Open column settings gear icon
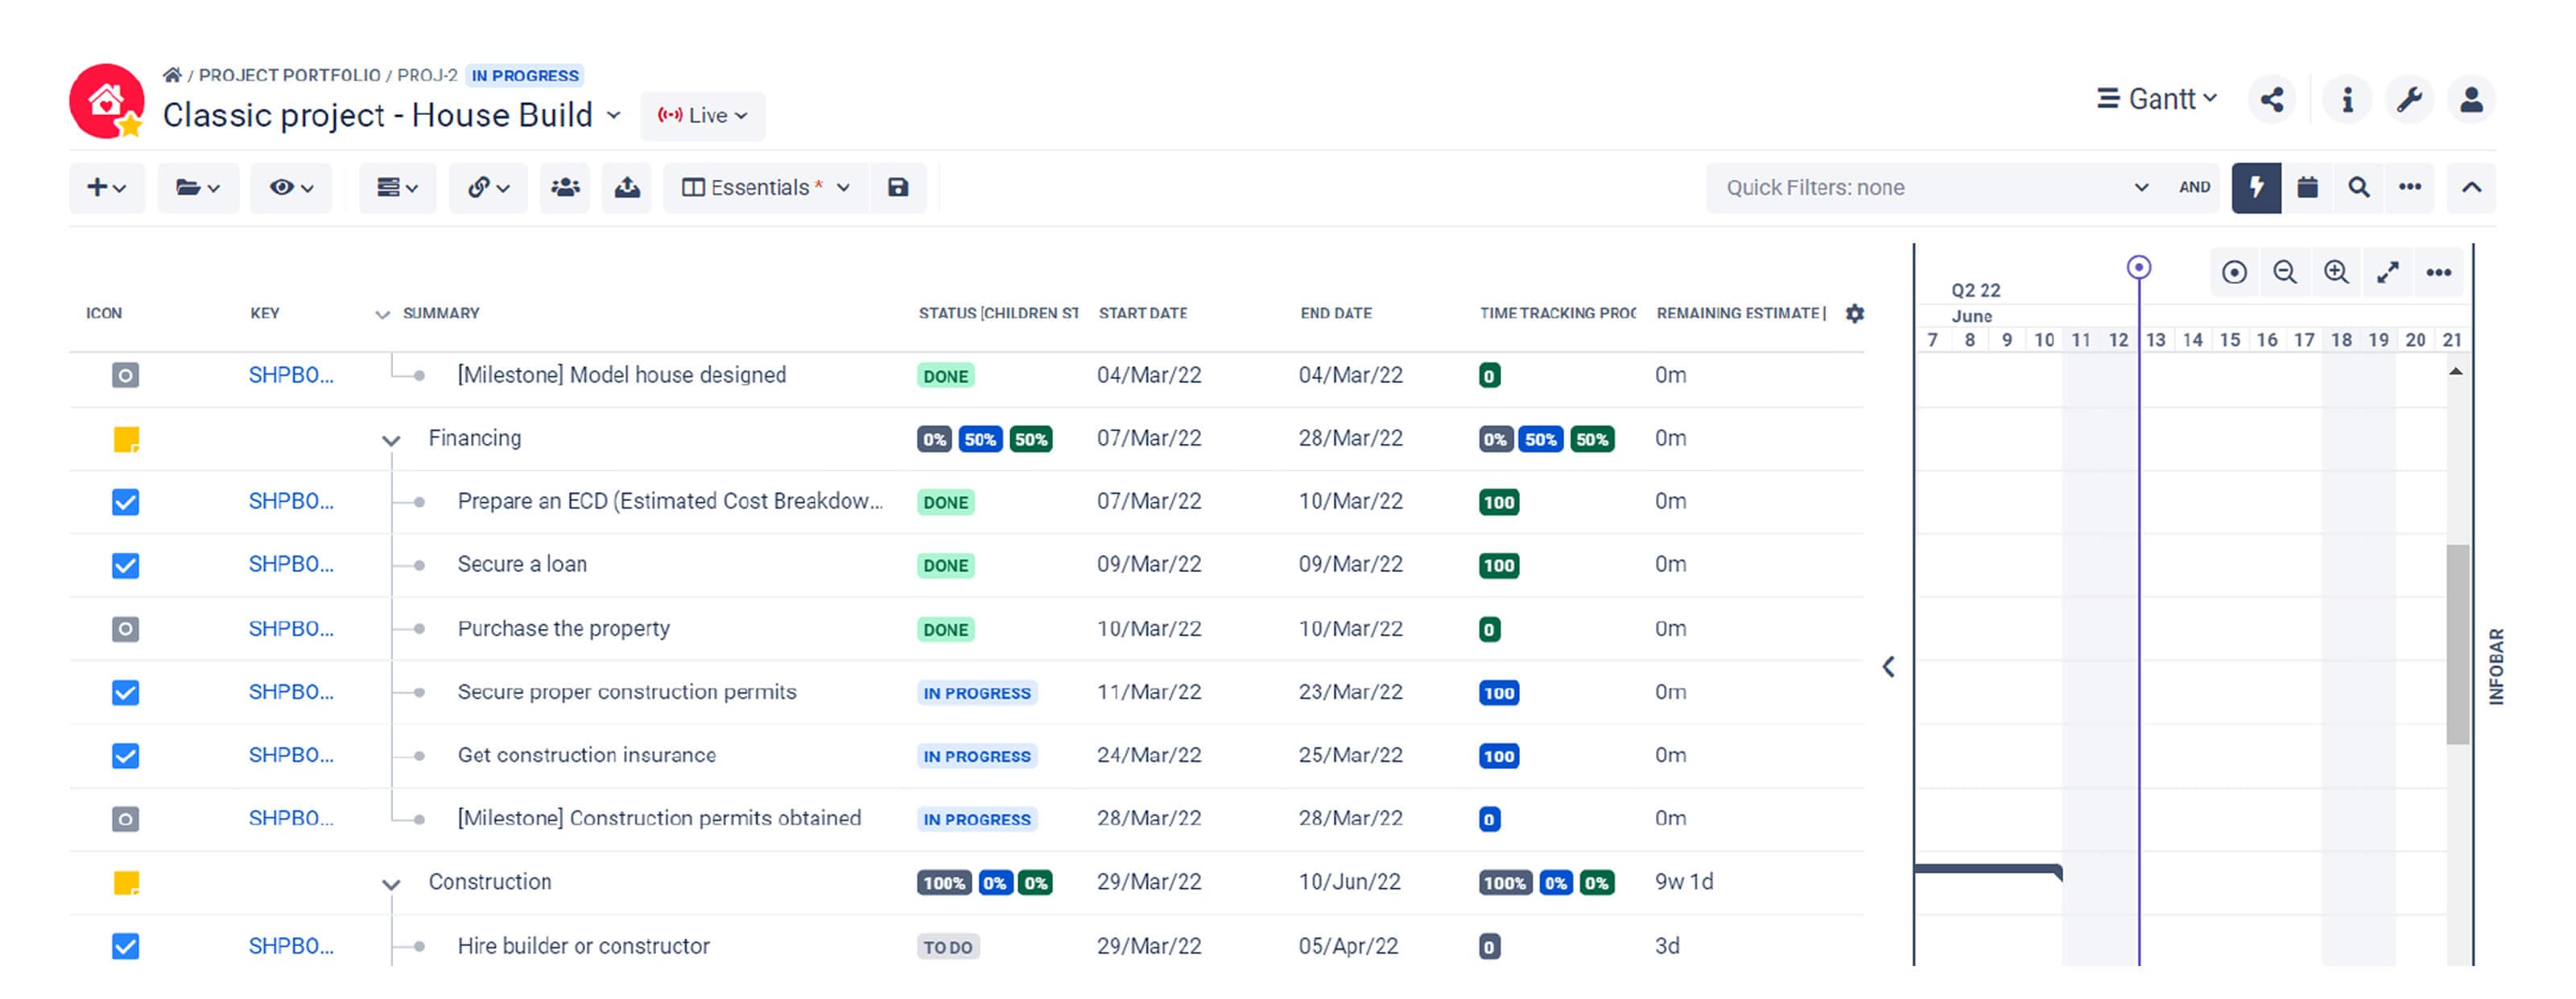This screenshot has width=2576, height=999. point(1855,314)
